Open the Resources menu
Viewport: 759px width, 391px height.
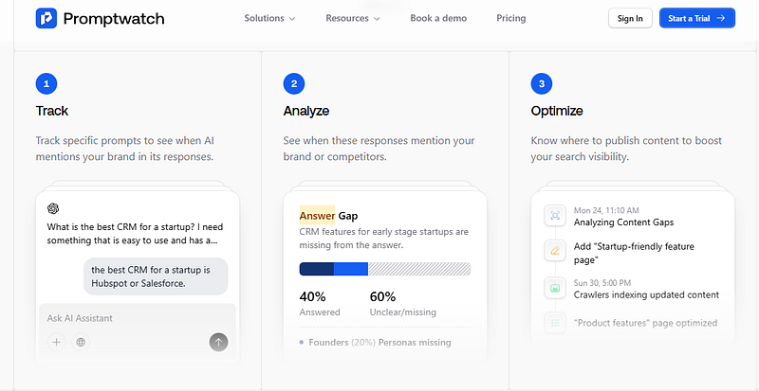coord(353,18)
